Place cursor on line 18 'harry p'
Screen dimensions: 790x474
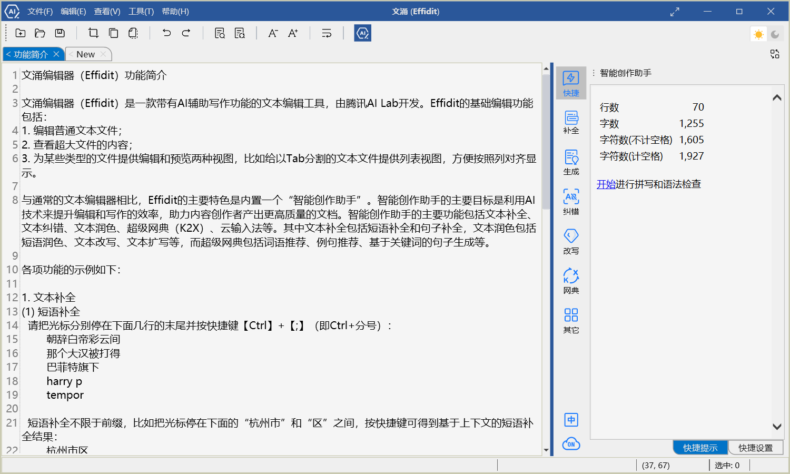point(64,381)
